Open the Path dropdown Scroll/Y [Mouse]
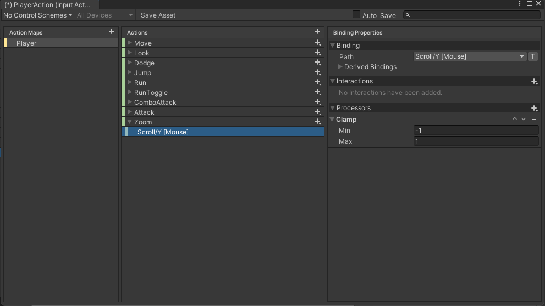 point(470,56)
